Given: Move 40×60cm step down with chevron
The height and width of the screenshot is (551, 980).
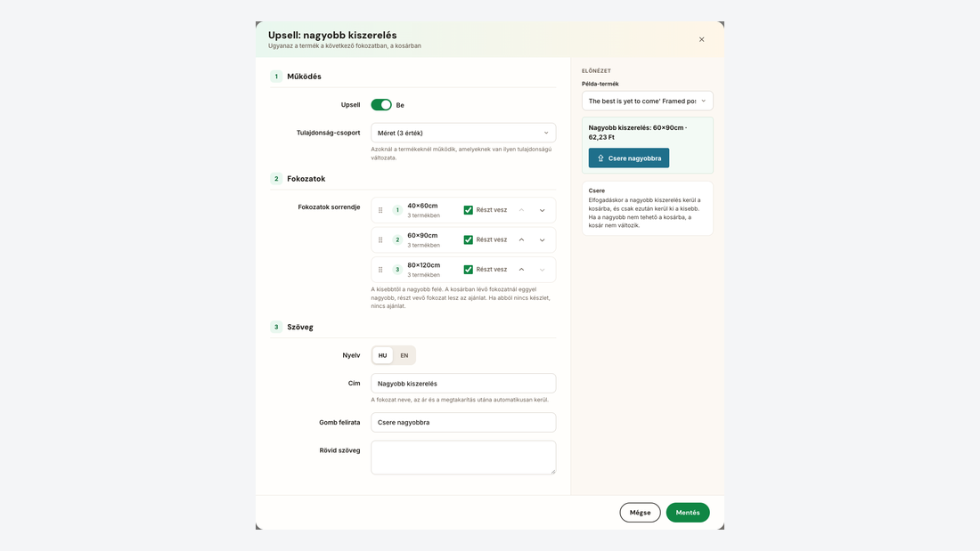Looking at the screenshot, I should (x=542, y=211).
